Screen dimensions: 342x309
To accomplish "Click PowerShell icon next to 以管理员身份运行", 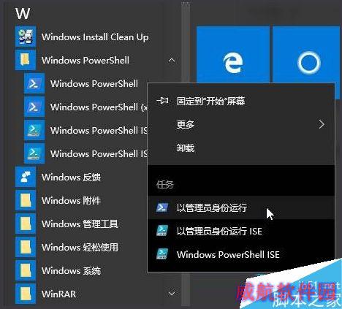I will 162,207.
